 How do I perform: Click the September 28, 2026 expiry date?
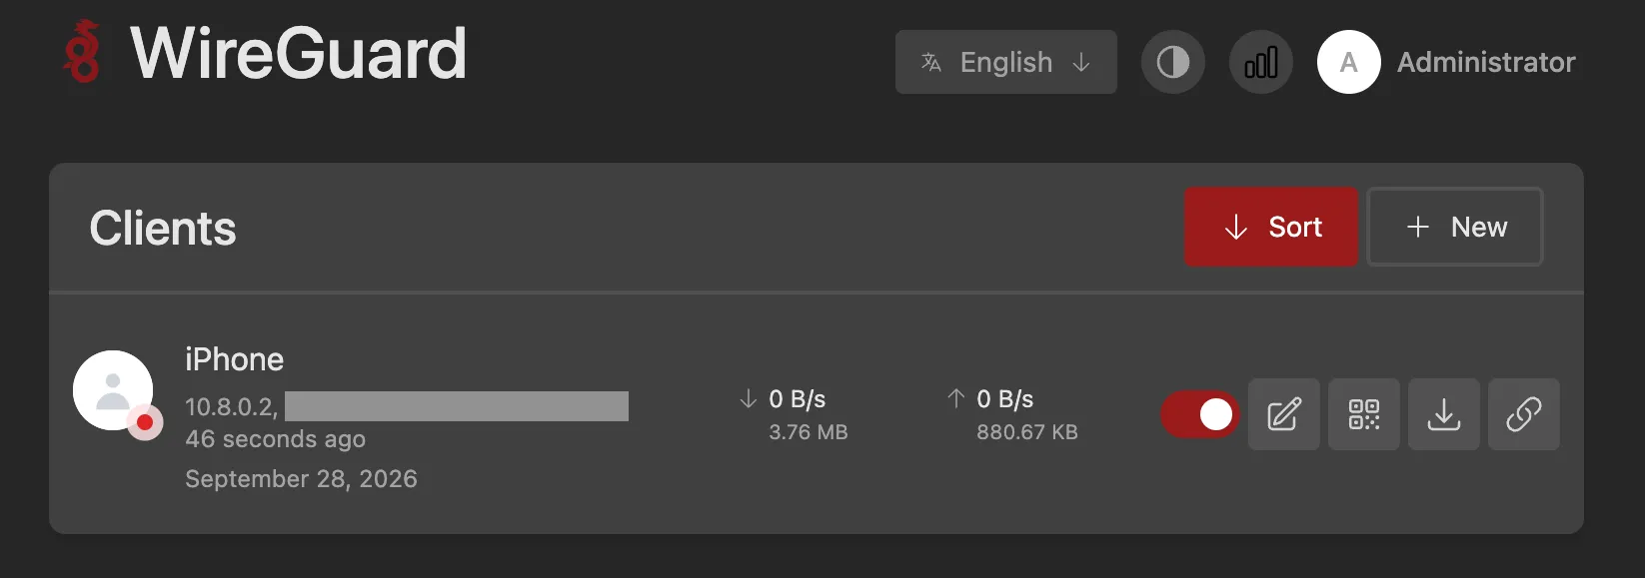click(x=301, y=479)
